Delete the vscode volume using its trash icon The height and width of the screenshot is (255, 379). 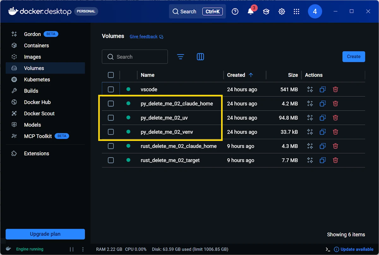335,89
